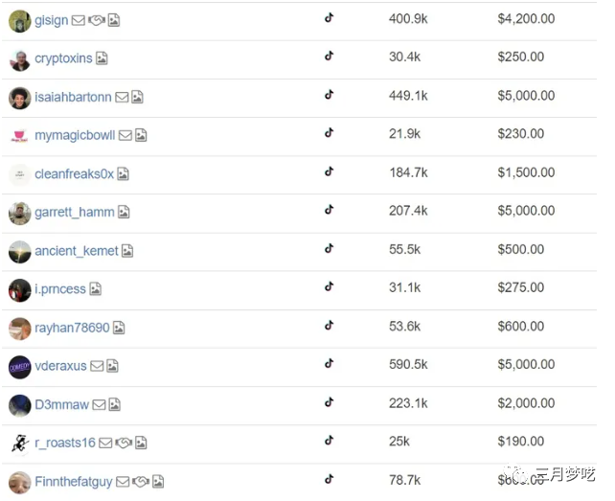Click the envelope icon next to gisign
The width and height of the screenshot is (615, 501).
pos(79,20)
